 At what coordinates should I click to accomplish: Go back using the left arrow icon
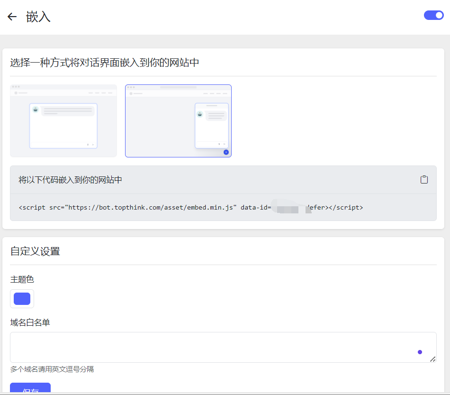tap(12, 17)
